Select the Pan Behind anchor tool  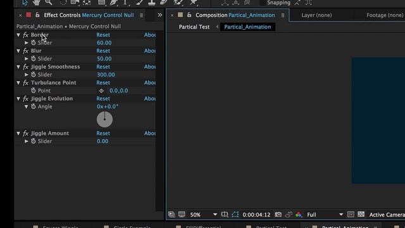pyautogui.click(x=87, y=3)
